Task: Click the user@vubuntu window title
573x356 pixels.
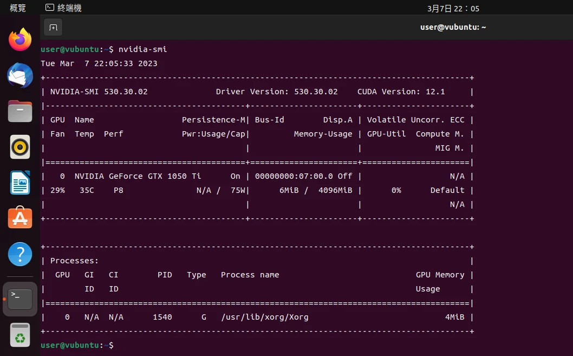Action: click(453, 27)
